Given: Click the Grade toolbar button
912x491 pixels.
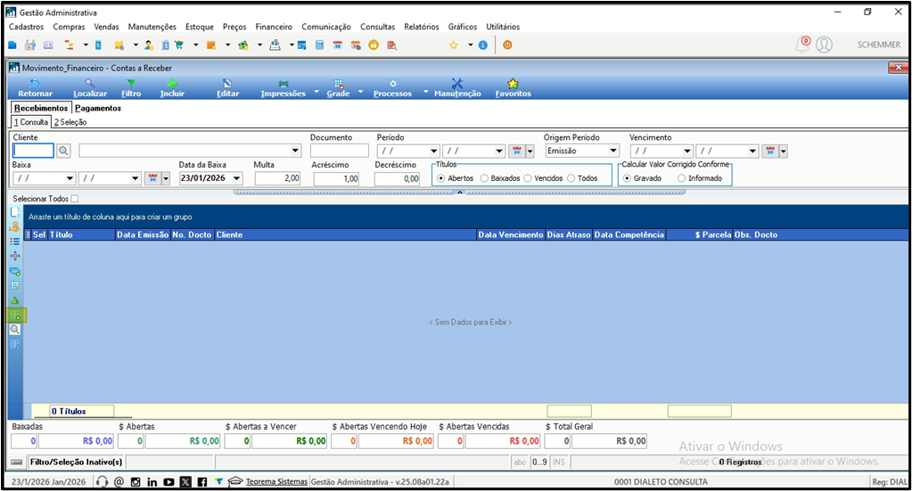Looking at the screenshot, I should [338, 88].
